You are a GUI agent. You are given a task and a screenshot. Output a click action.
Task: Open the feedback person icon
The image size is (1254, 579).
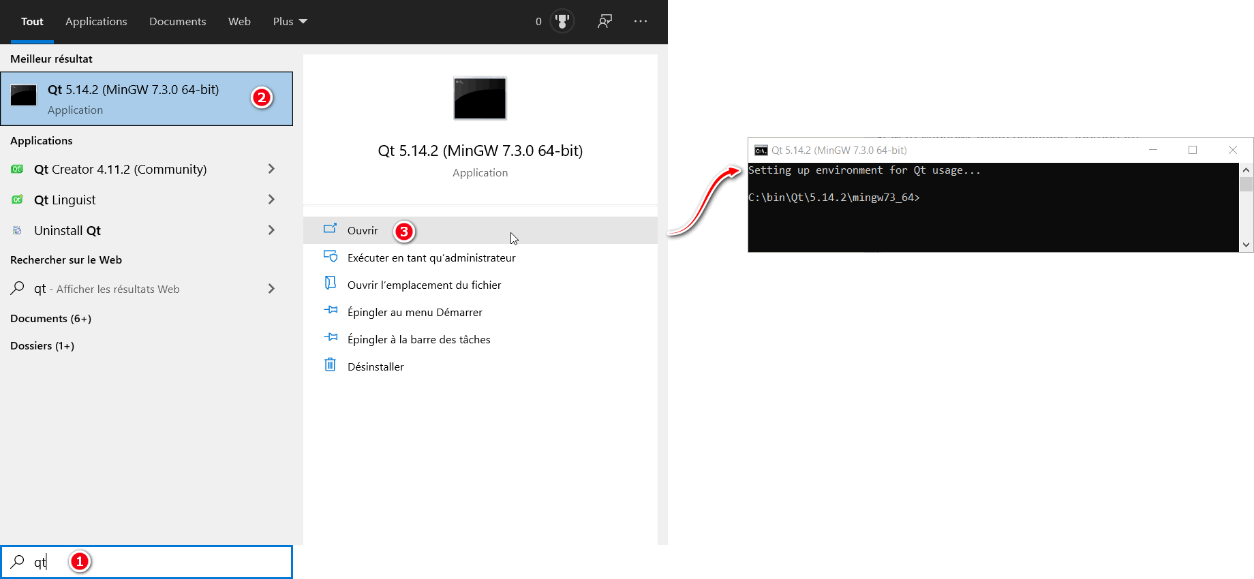click(x=605, y=21)
